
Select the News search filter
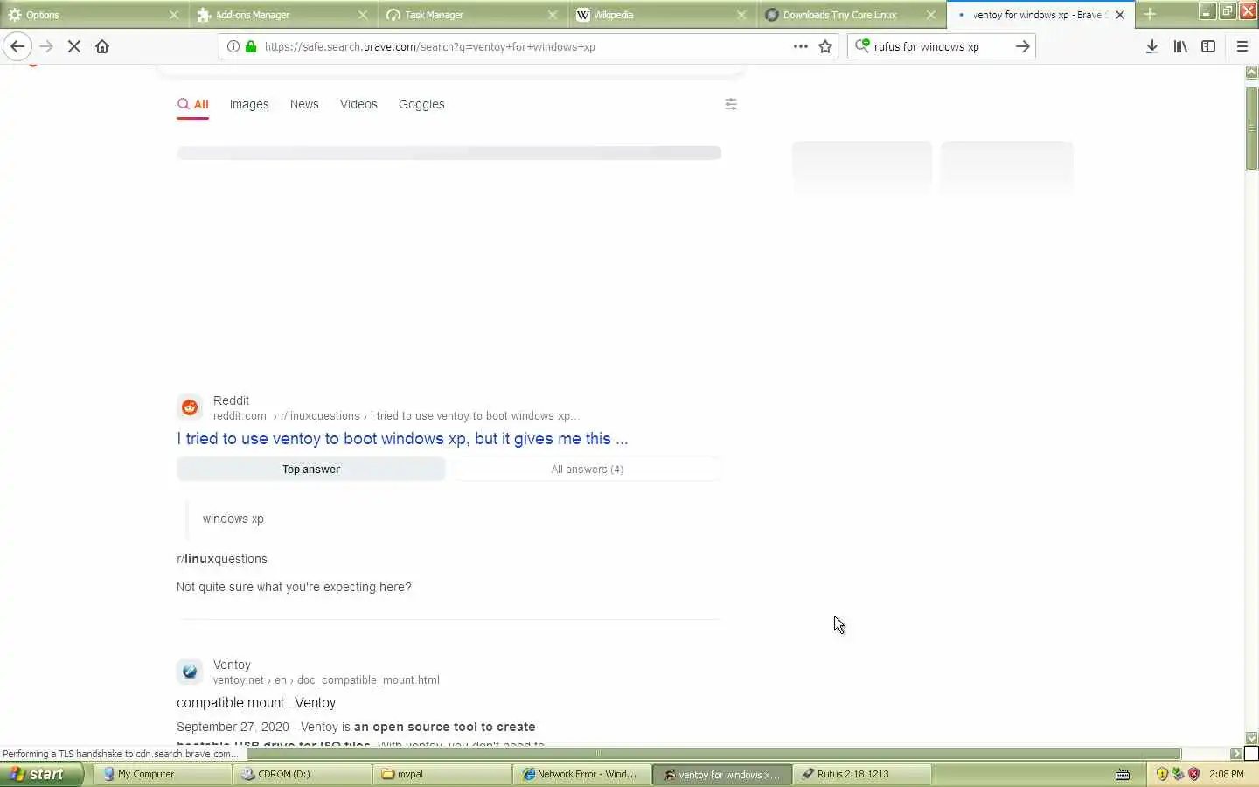tap(304, 104)
